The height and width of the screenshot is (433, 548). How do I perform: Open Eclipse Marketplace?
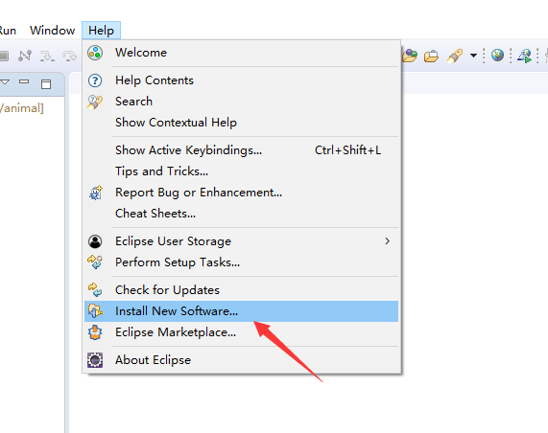click(x=241, y=332)
